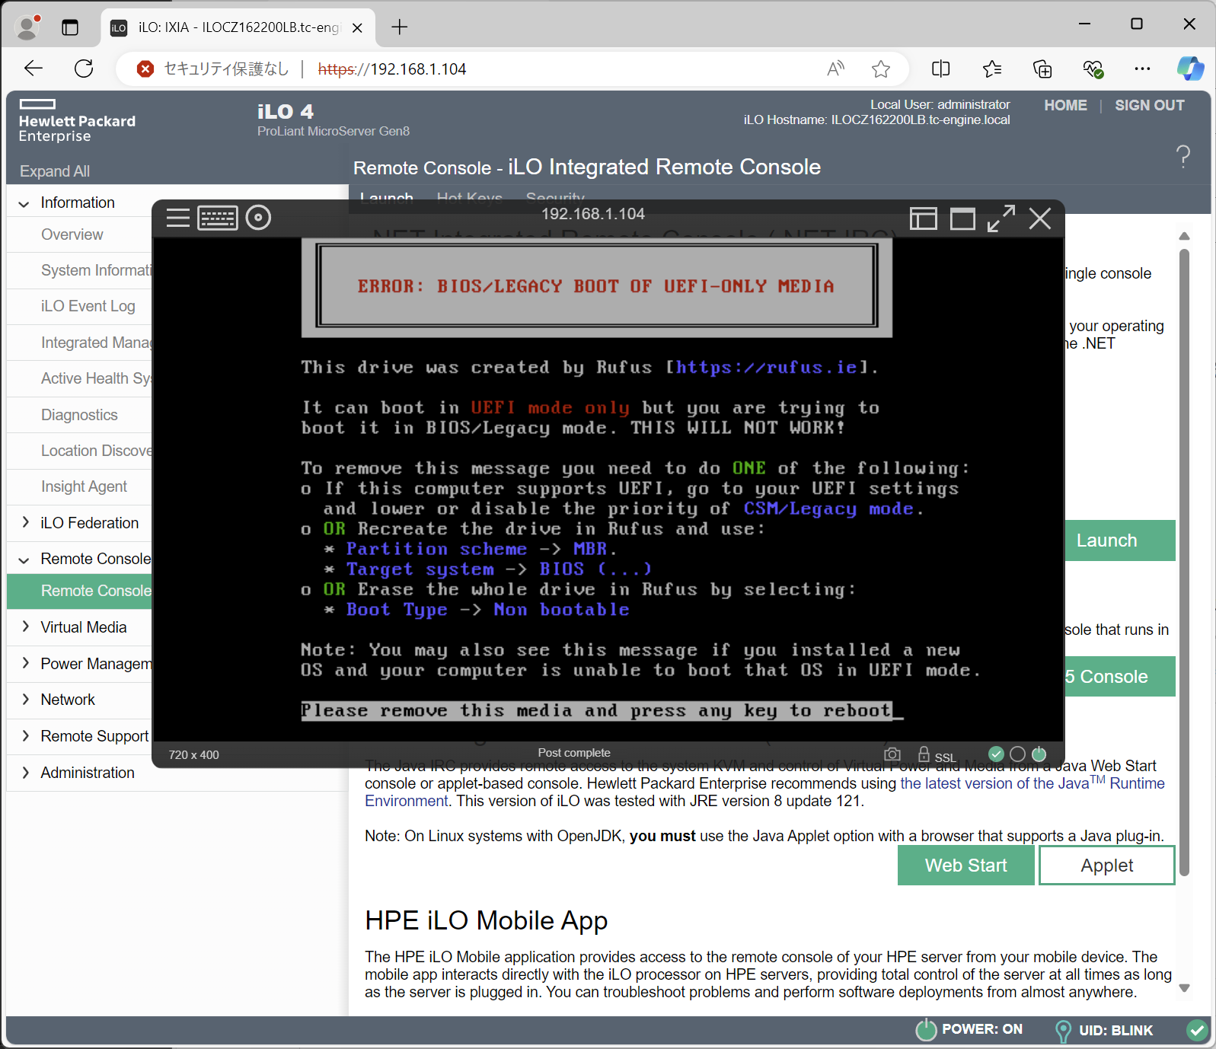1216x1049 pixels.
Task: Open the remote console hamburger menu
Action: pos(177,218)
